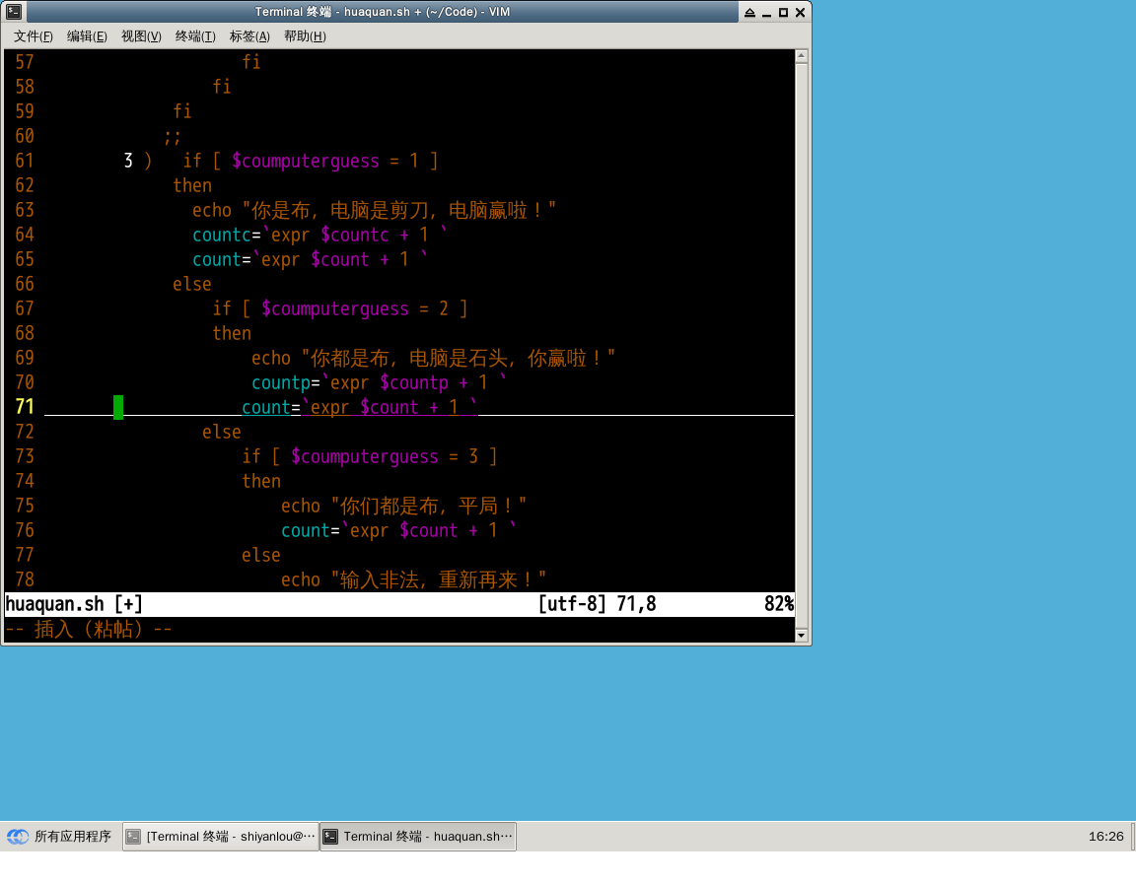Switch to the shiyanlou terminal taskbar window
1136x883 pixels.
[221, 837]
